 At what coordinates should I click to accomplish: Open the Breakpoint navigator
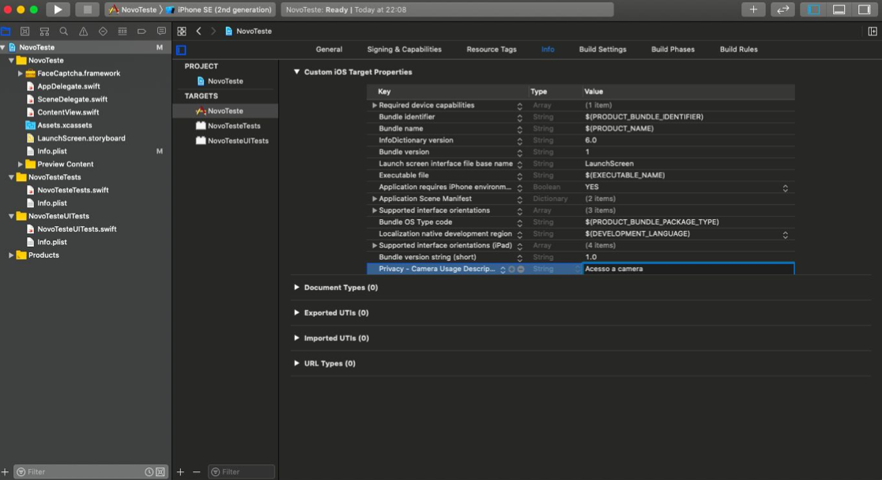point(141,32)
